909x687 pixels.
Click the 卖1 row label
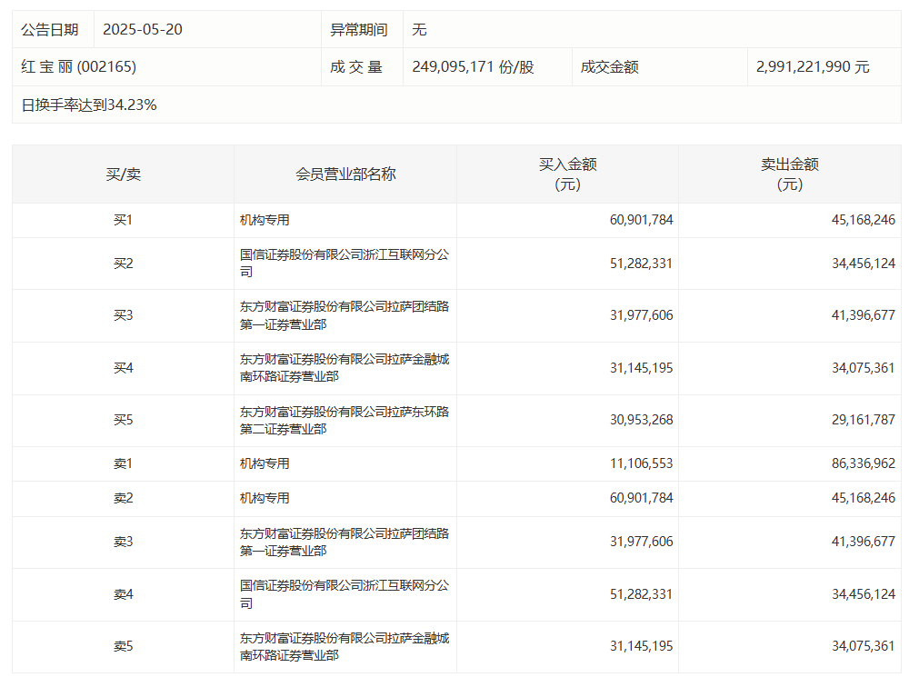tap(124, 463)
